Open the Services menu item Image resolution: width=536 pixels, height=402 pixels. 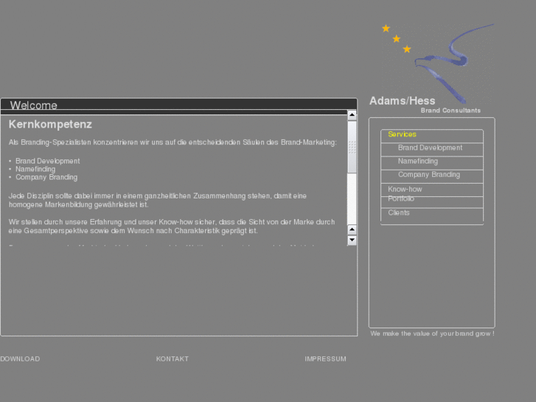(402, 134)
